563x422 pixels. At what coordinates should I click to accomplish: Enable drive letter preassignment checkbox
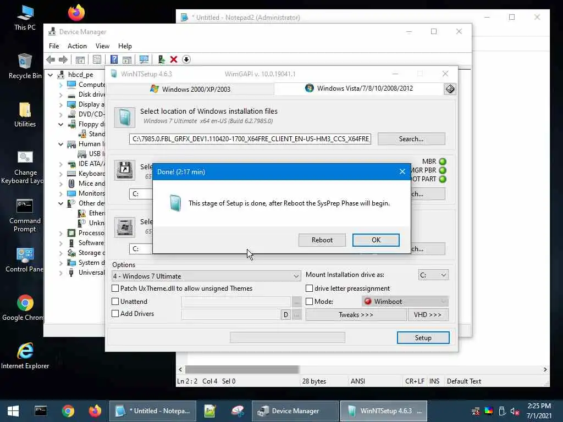pyautogui.click(x=309, y=288)
